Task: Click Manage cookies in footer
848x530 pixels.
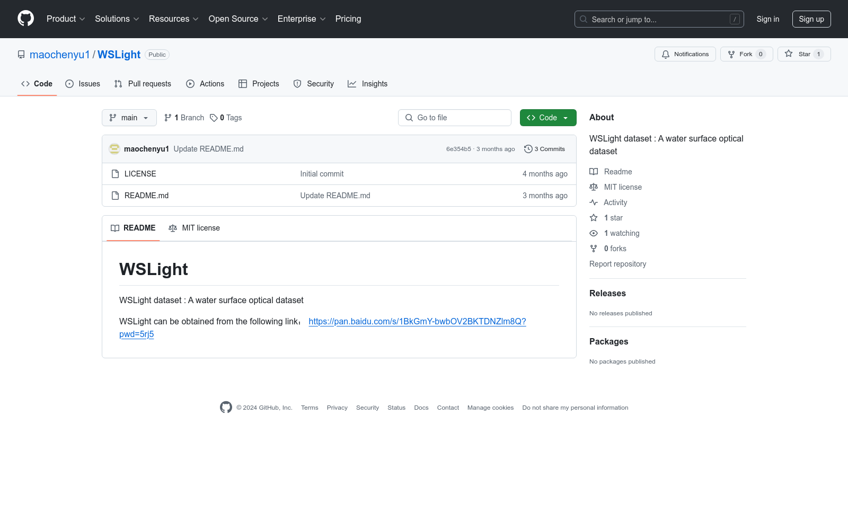Action: (x=490, y=408)
